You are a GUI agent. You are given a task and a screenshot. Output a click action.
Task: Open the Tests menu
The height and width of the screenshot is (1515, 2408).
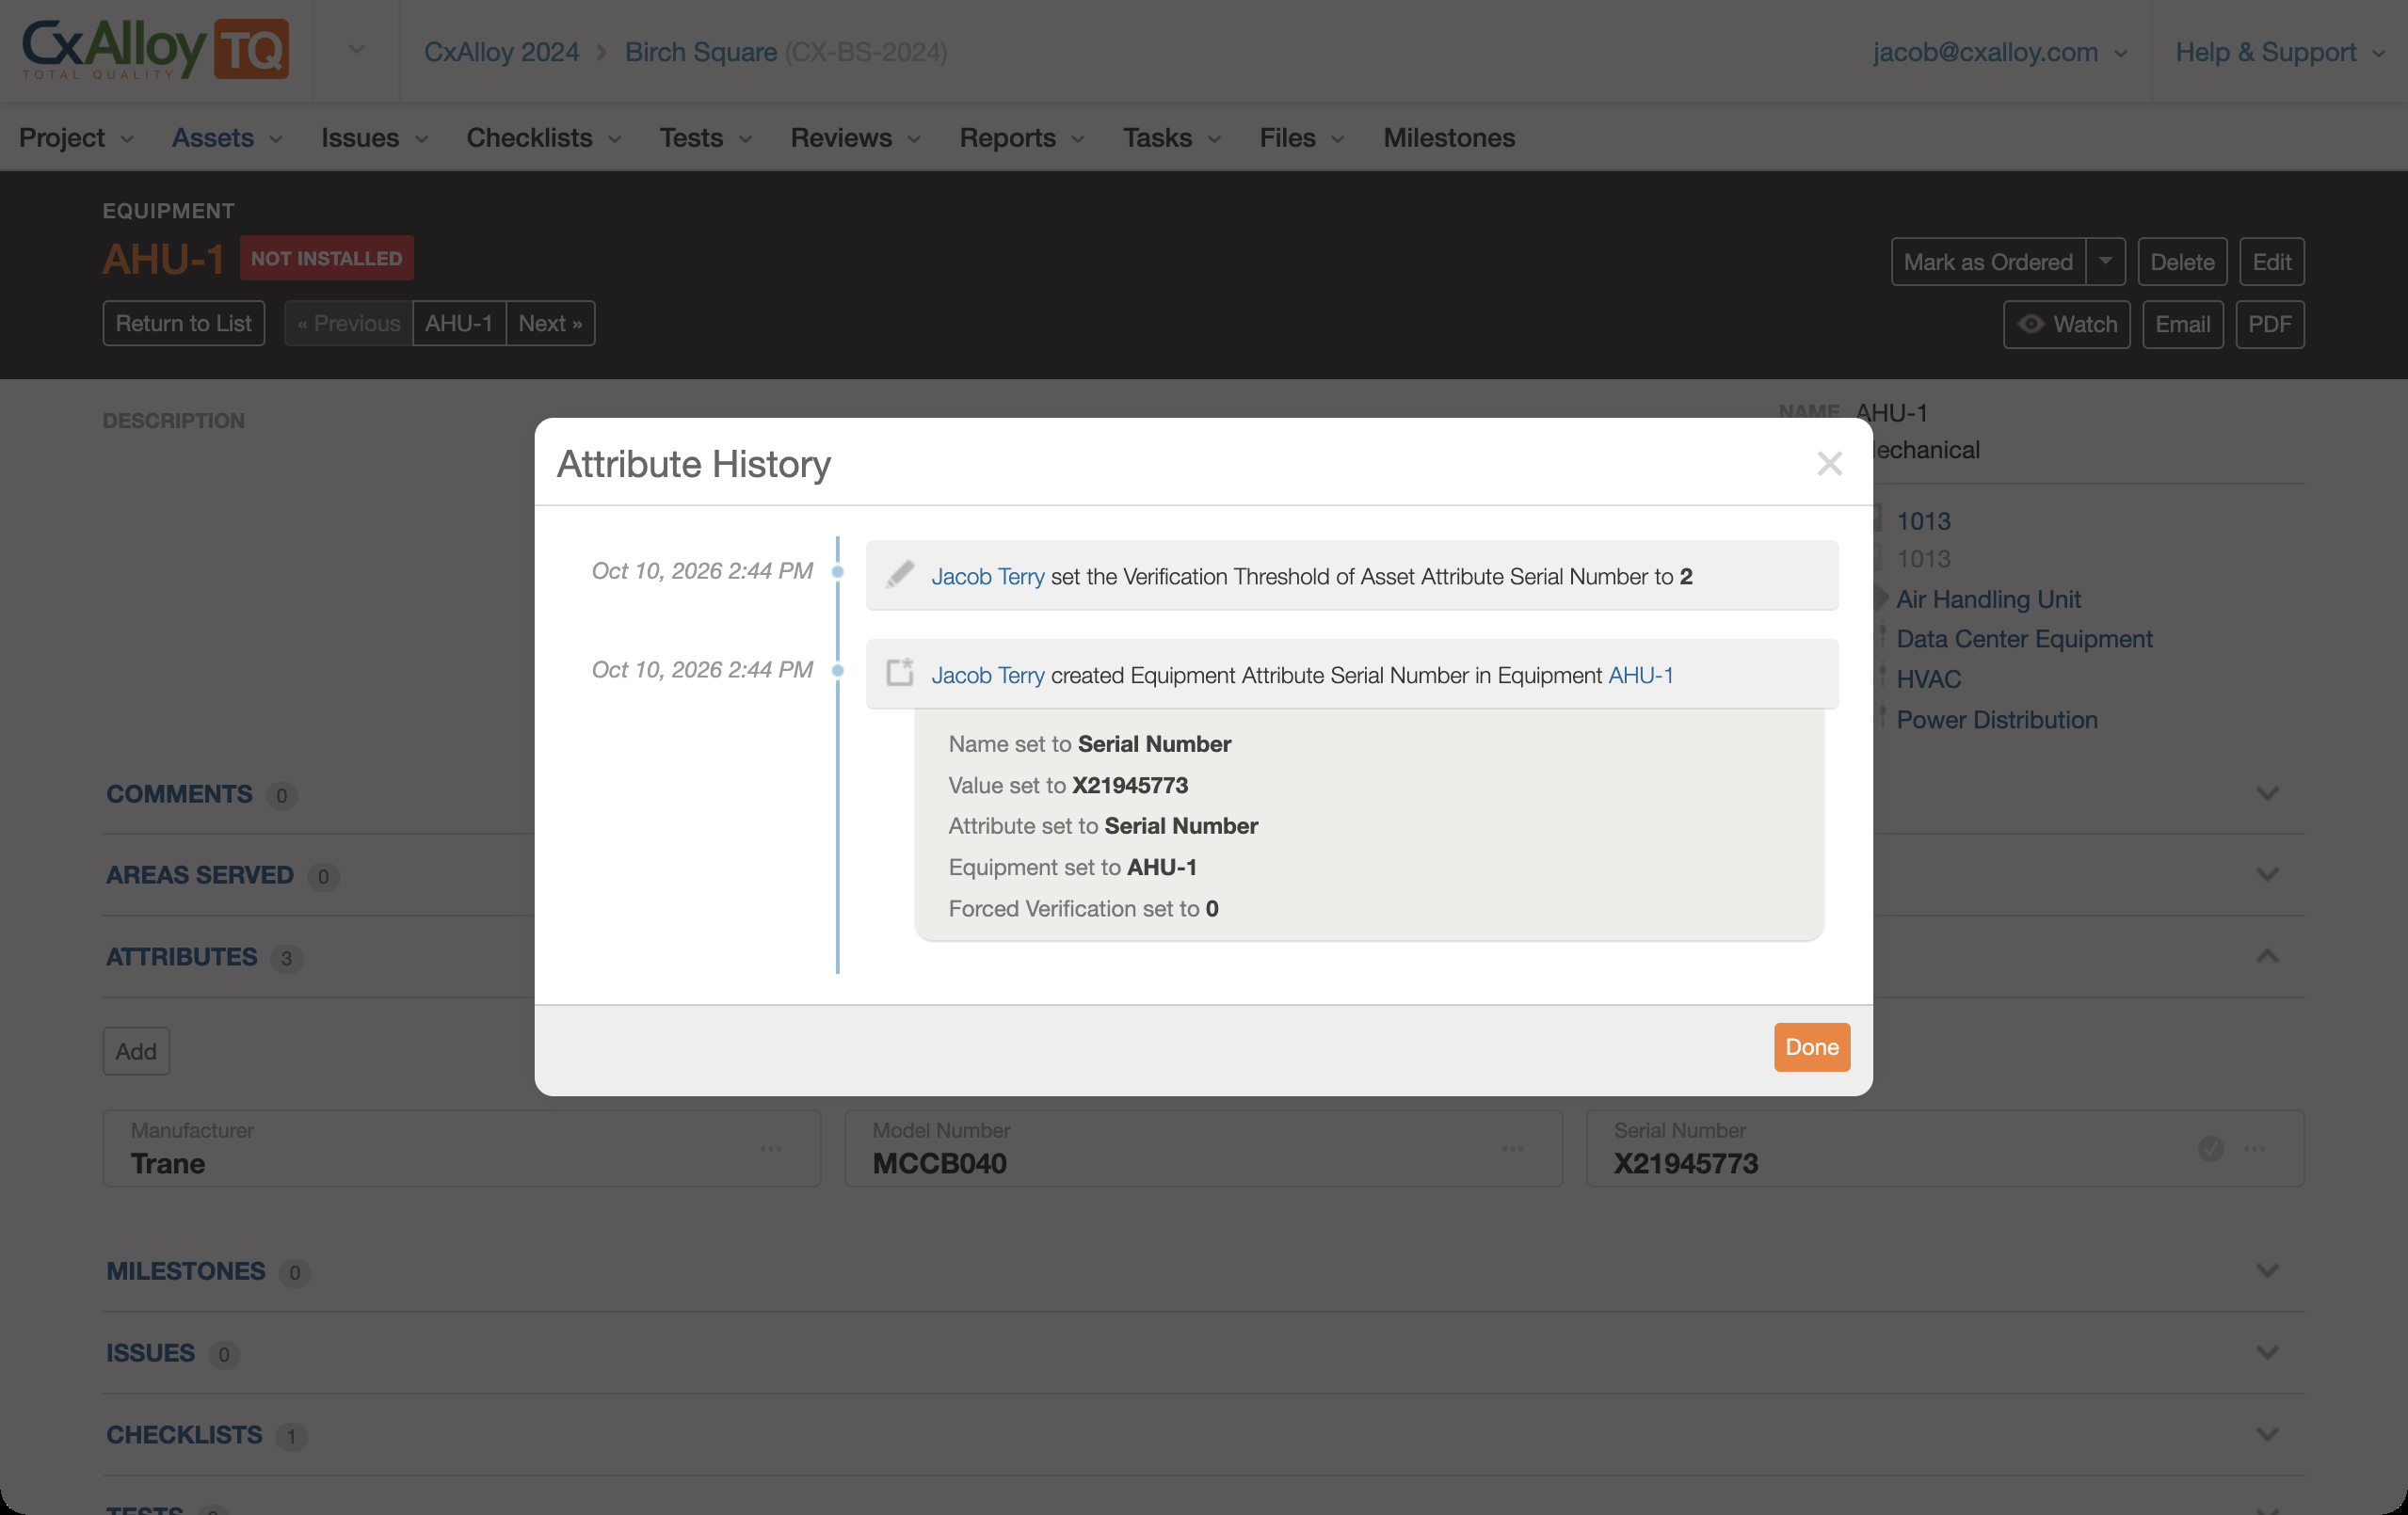(705, 138)
